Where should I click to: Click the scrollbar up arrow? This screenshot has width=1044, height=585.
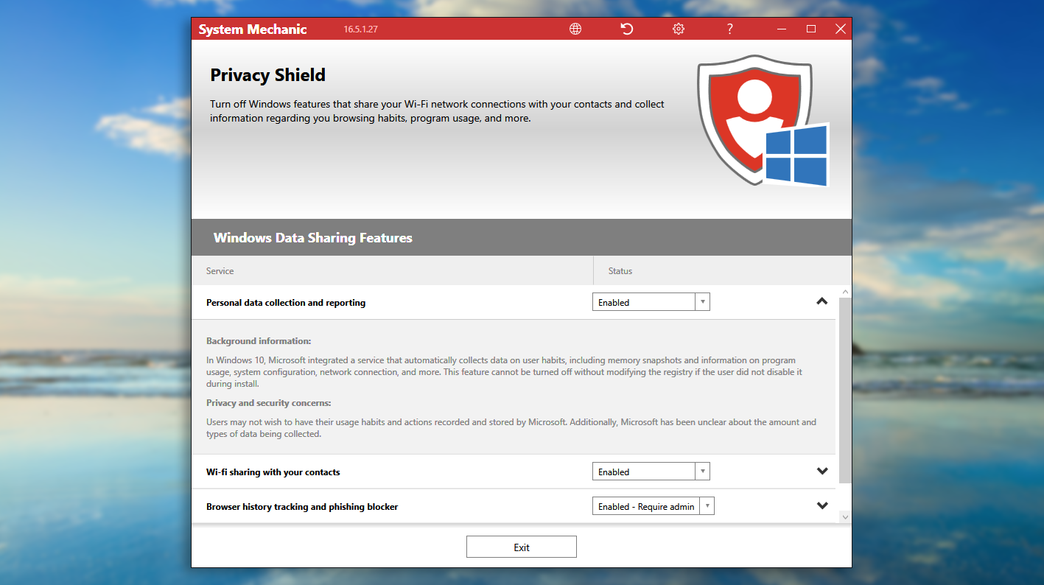(x=845, y=291)
